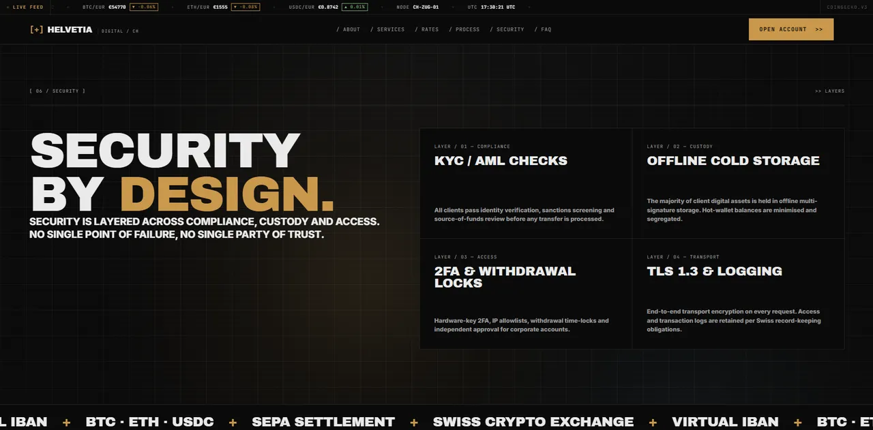Navigate to Security nav link
The height and width of the screenshot is (430, 873).
507,29
